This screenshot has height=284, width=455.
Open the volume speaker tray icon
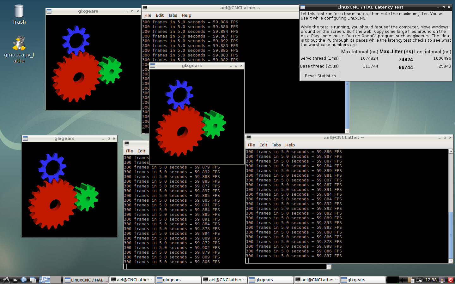[x=403, y=280]
